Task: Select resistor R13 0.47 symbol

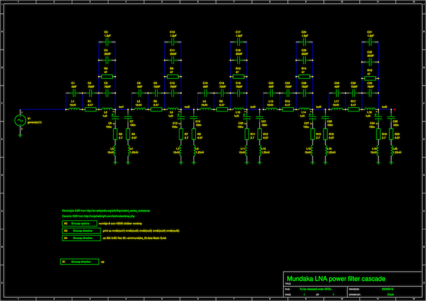Action: tap(288, 109)
